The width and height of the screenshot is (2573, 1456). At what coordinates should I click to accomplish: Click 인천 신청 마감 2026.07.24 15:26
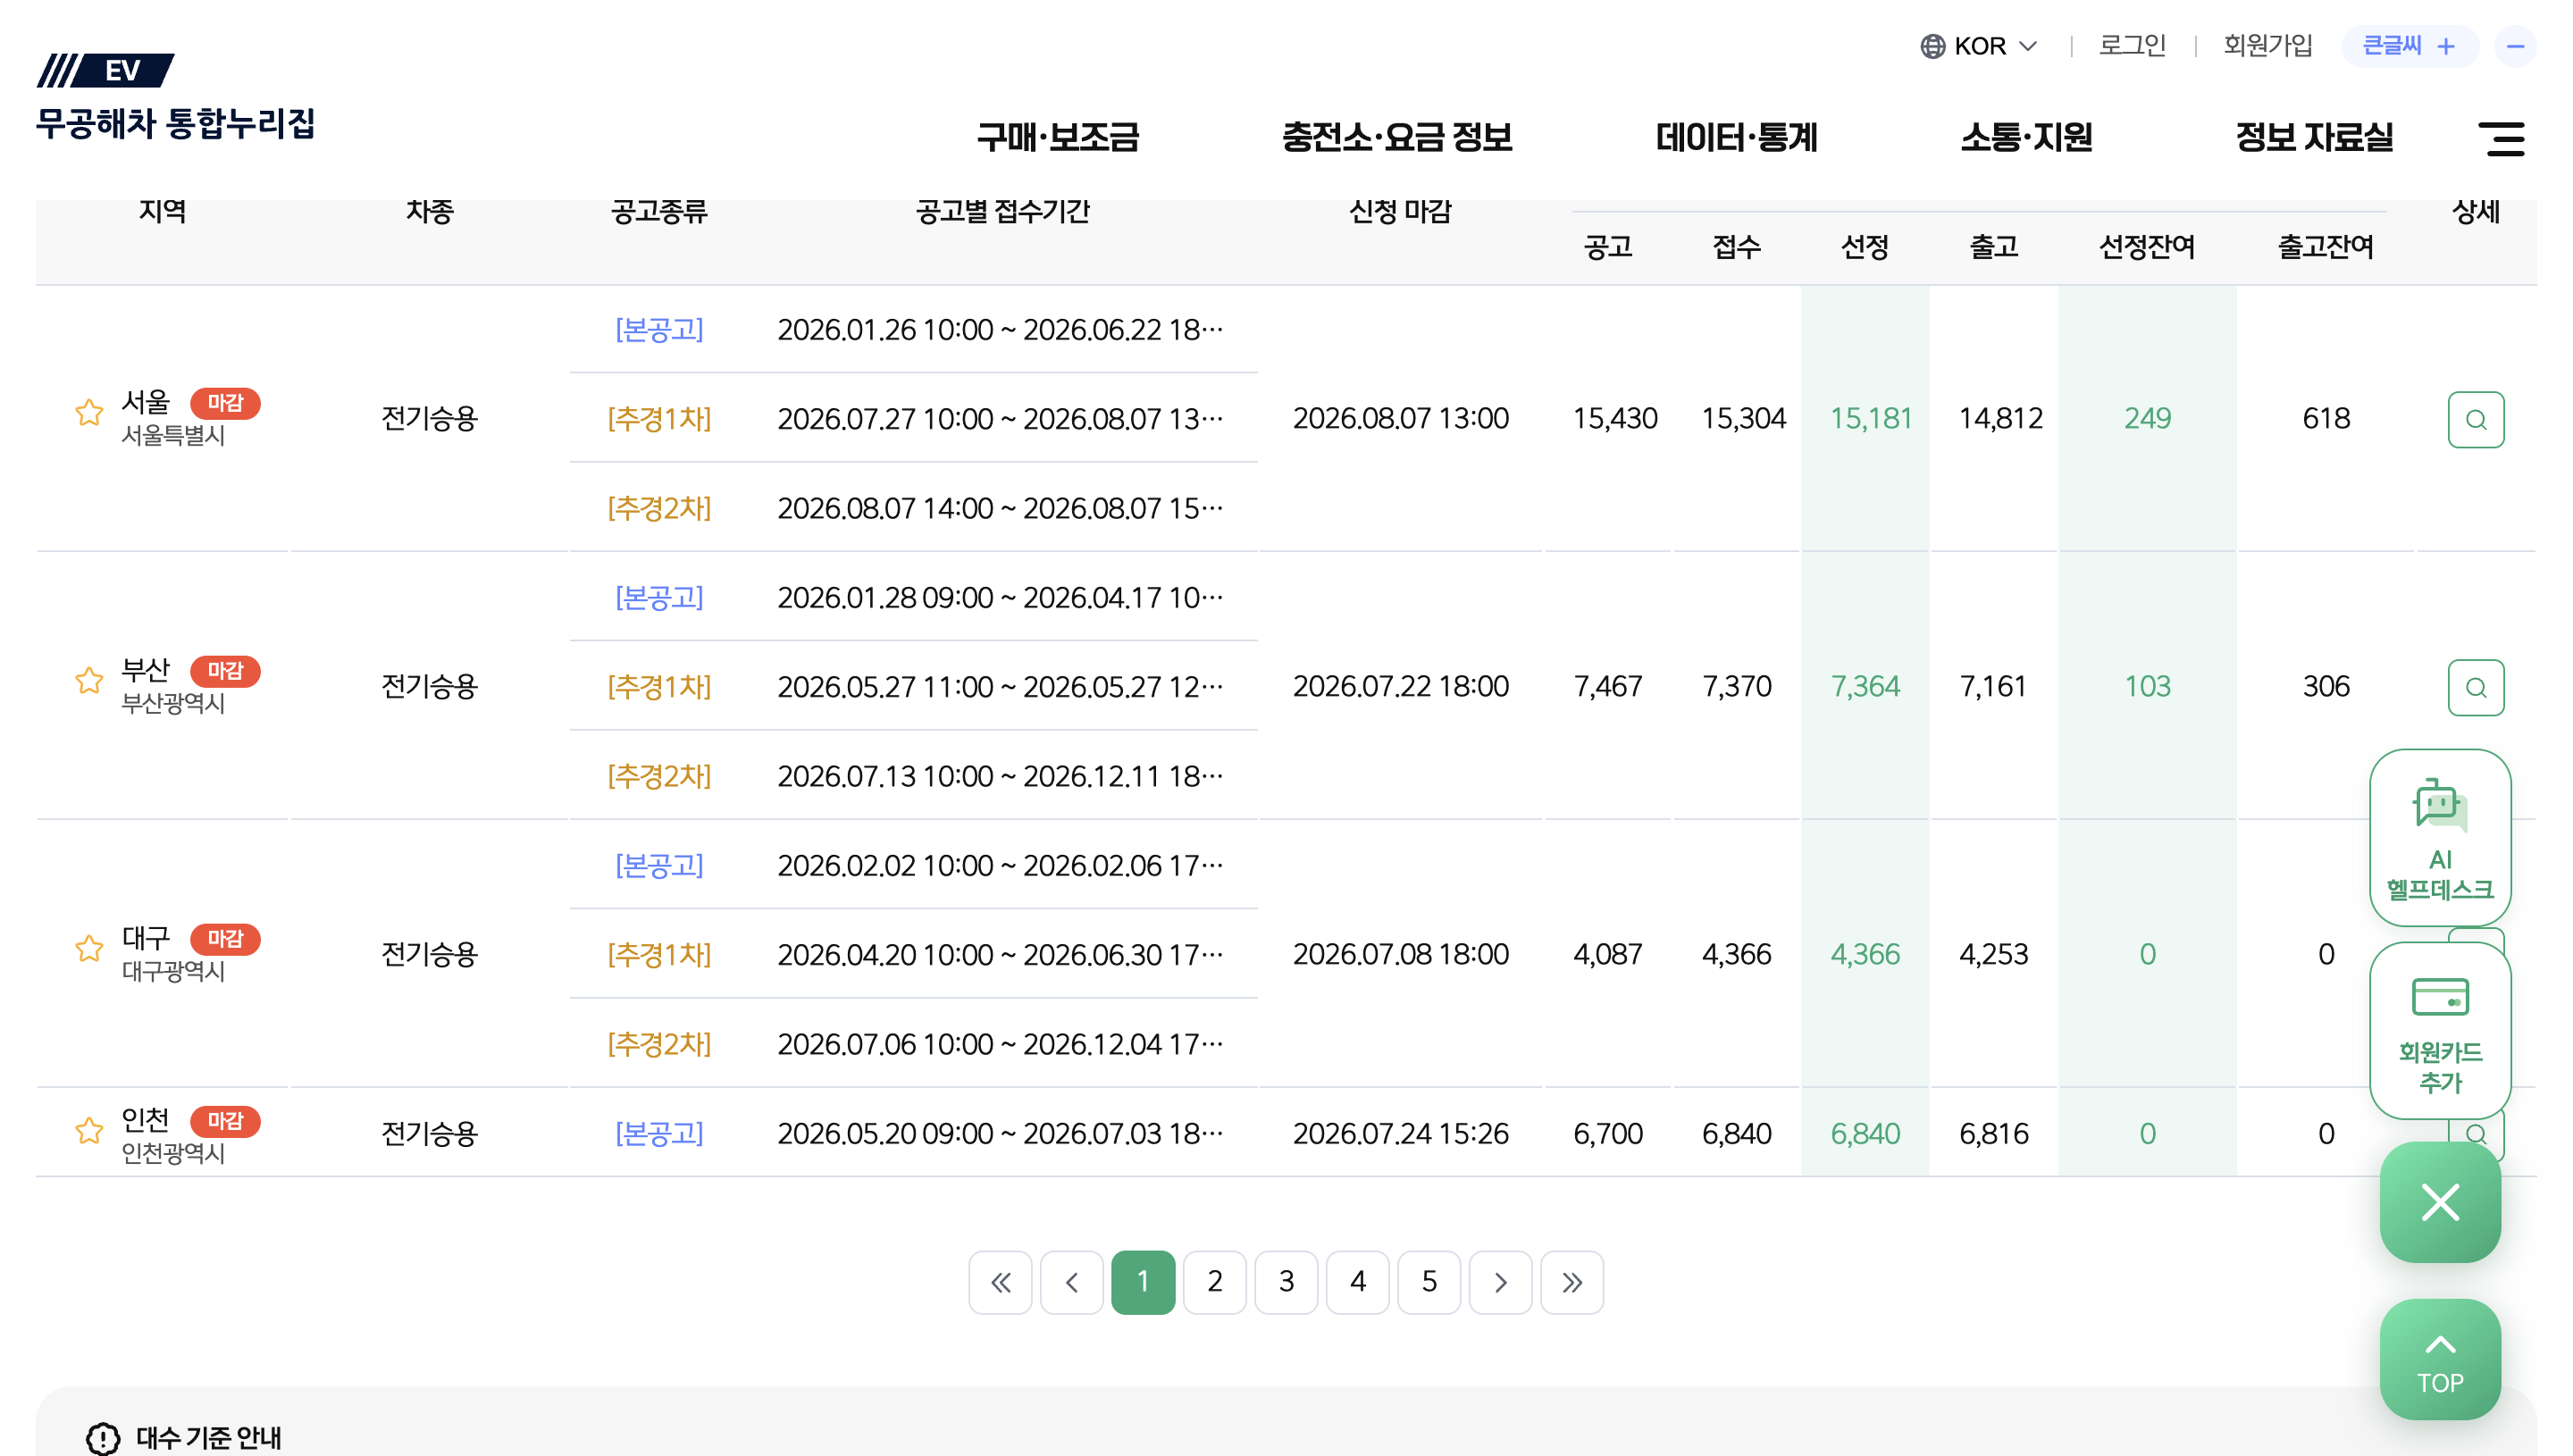pyautogui.click(x=1400, y=1134)
